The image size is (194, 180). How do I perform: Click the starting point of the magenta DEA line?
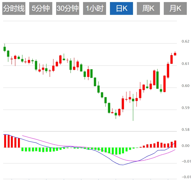(x=23, y=136)
